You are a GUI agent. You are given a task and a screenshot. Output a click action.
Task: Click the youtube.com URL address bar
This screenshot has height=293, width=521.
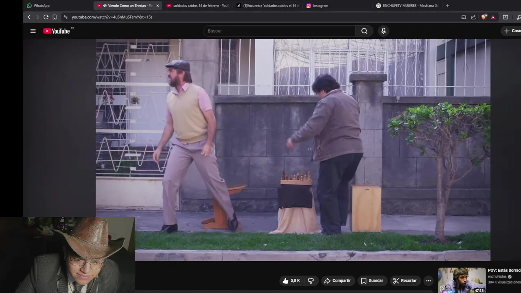[x=112, y=17]
